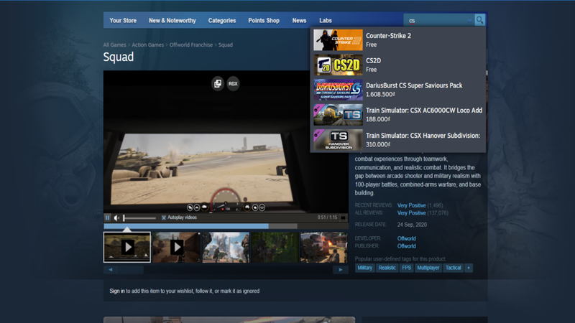Open Categories menu
Viewport: 575px width, 323px height.
(222, 21)
